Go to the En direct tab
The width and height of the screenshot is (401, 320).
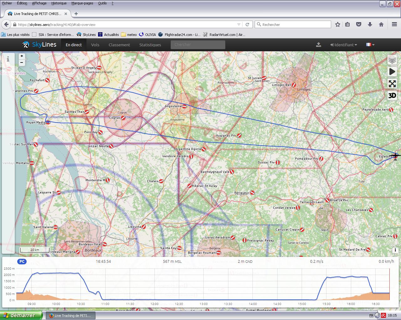coord(74,45)
